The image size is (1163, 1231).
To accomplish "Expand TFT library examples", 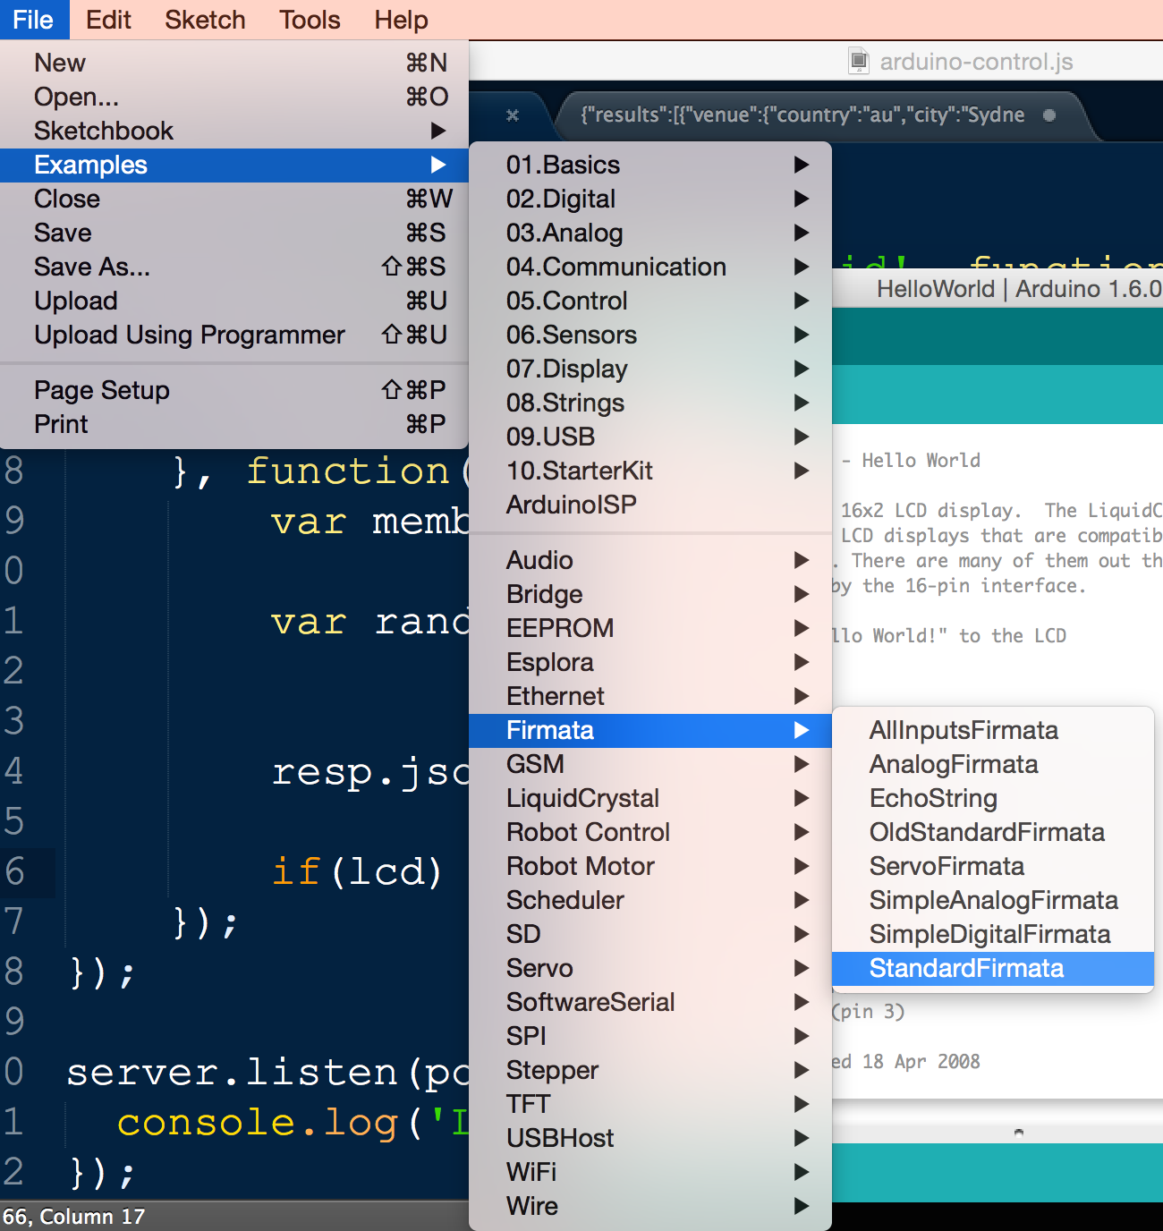I will coord(650,1104).
